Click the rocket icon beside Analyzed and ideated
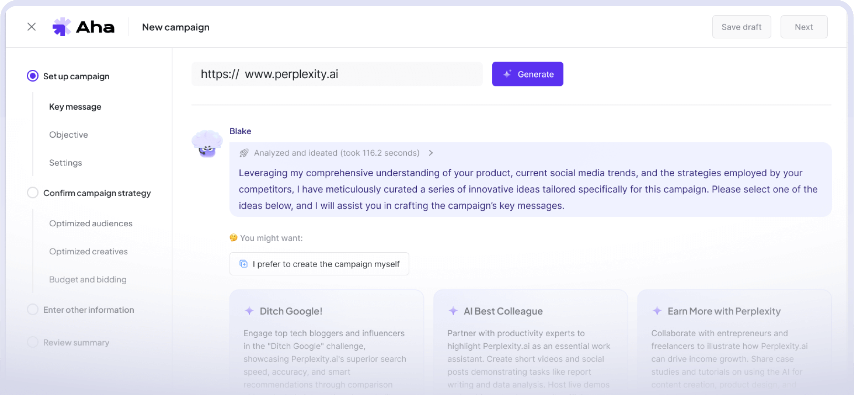The image size is (854, 395). pos(244,153)
